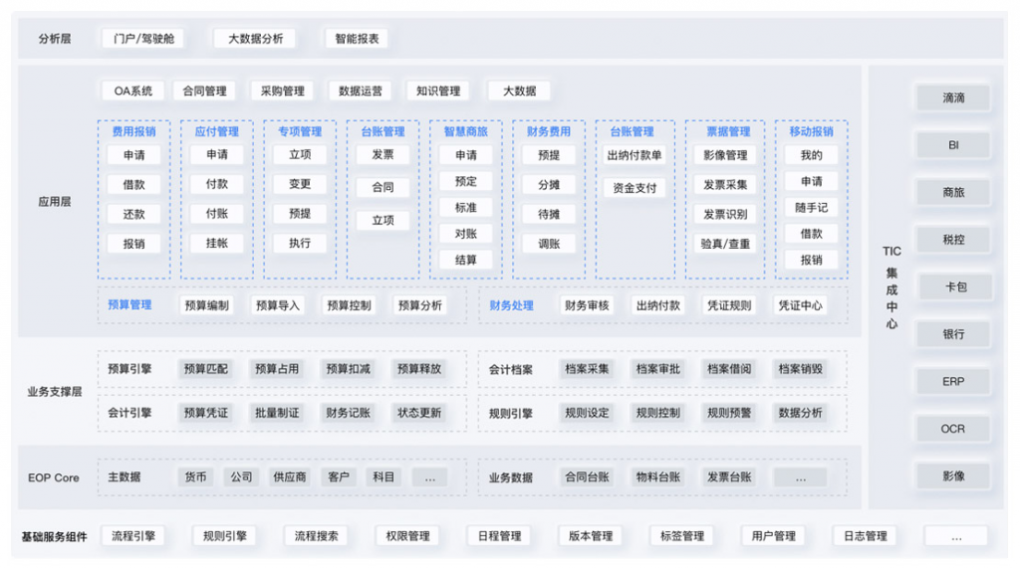Screen dimensions: 1020x569
Task: Click the 批量制证 box
Action: point(277,413)
